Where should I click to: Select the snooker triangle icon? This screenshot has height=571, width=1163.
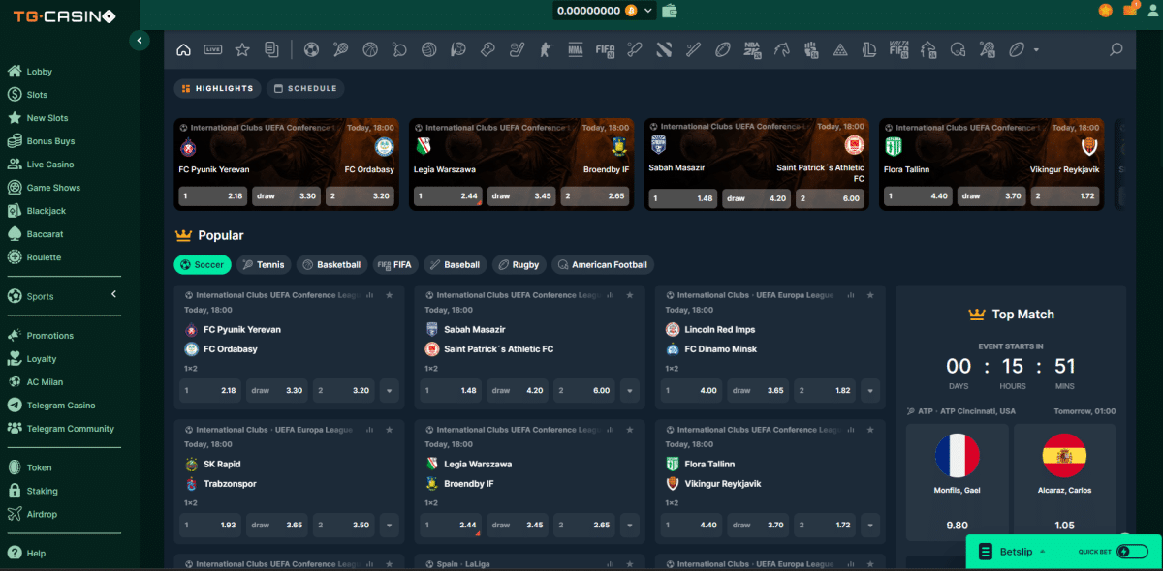pos(840,49)
